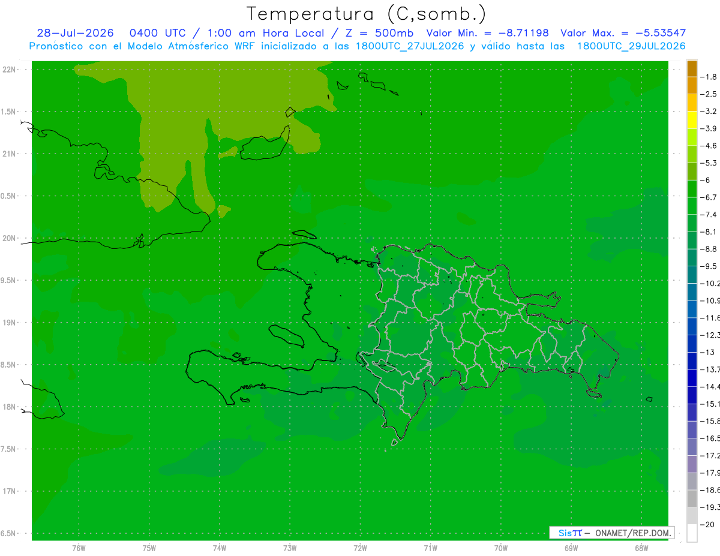Pick the gray swatch between -18.6 and -19.3

coord(692,498)
